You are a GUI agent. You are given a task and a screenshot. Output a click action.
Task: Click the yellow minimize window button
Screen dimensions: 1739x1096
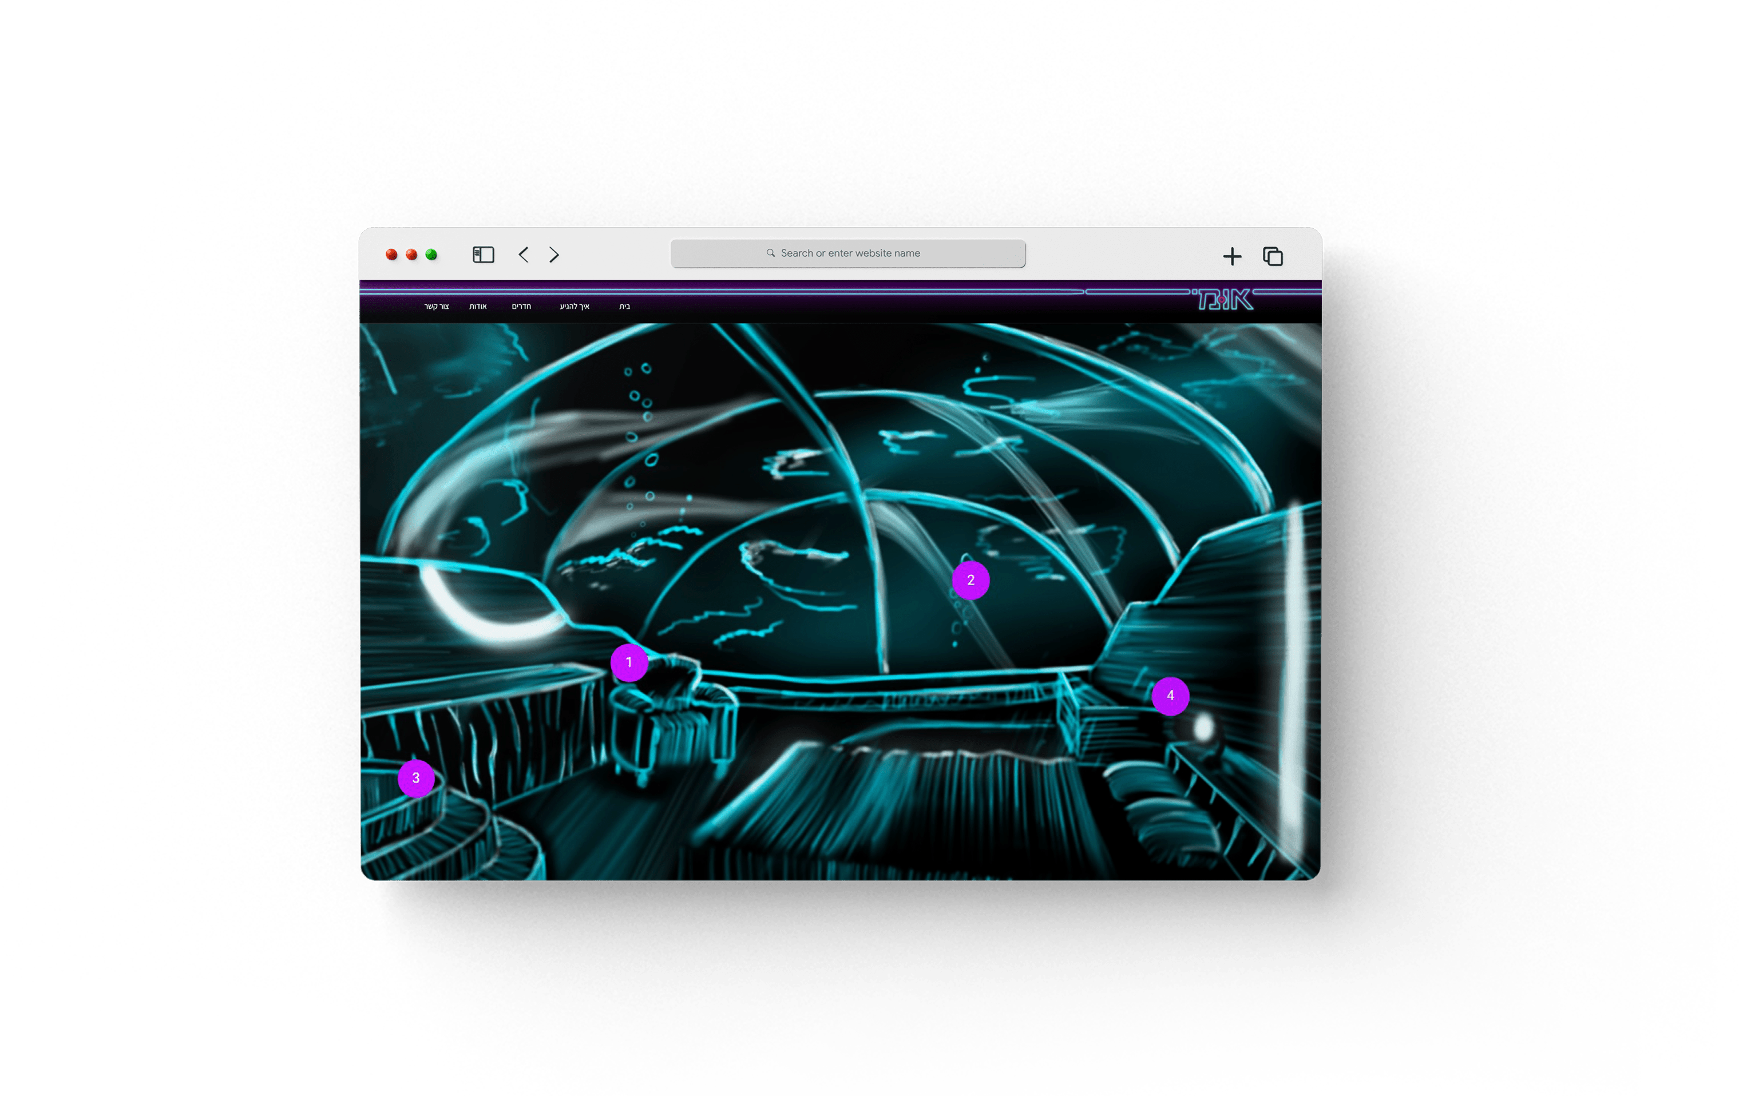click(x=411, y=255)
